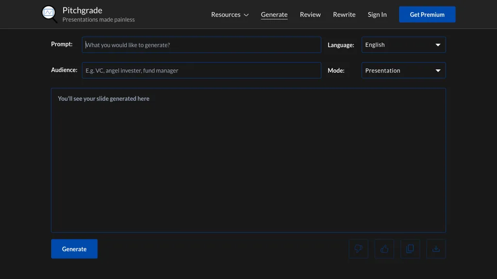
Task: Click the Get Premium button
Action: 427,14
